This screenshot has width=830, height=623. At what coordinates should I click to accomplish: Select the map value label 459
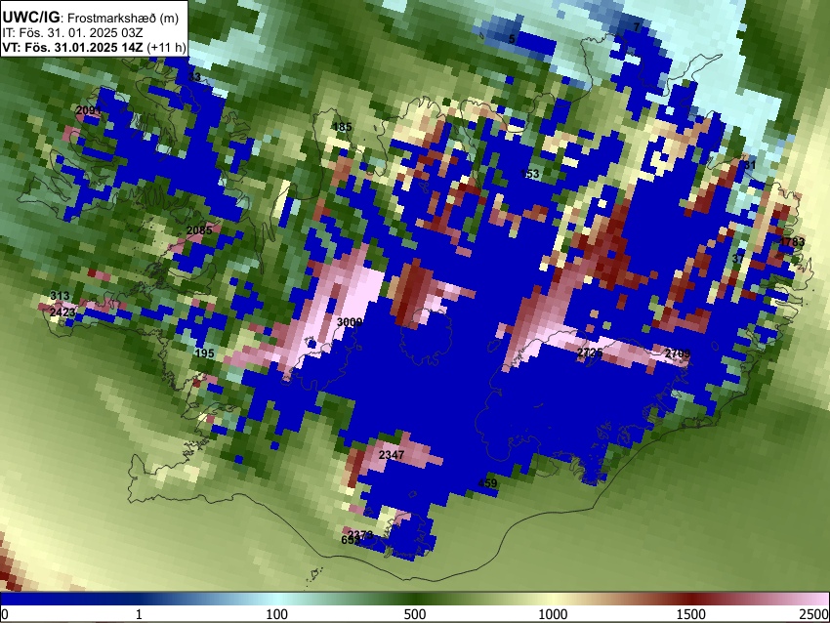pyautogui.click(x=487, y=482)
